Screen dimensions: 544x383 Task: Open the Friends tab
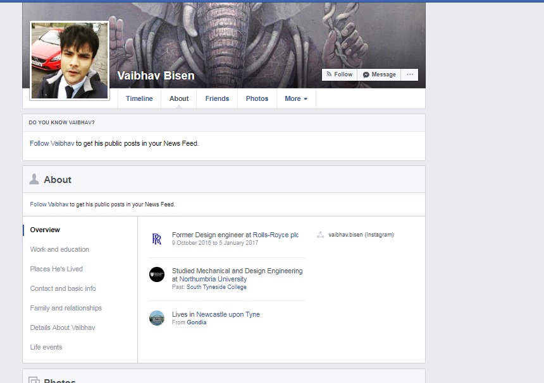click(x=217, y=98)
